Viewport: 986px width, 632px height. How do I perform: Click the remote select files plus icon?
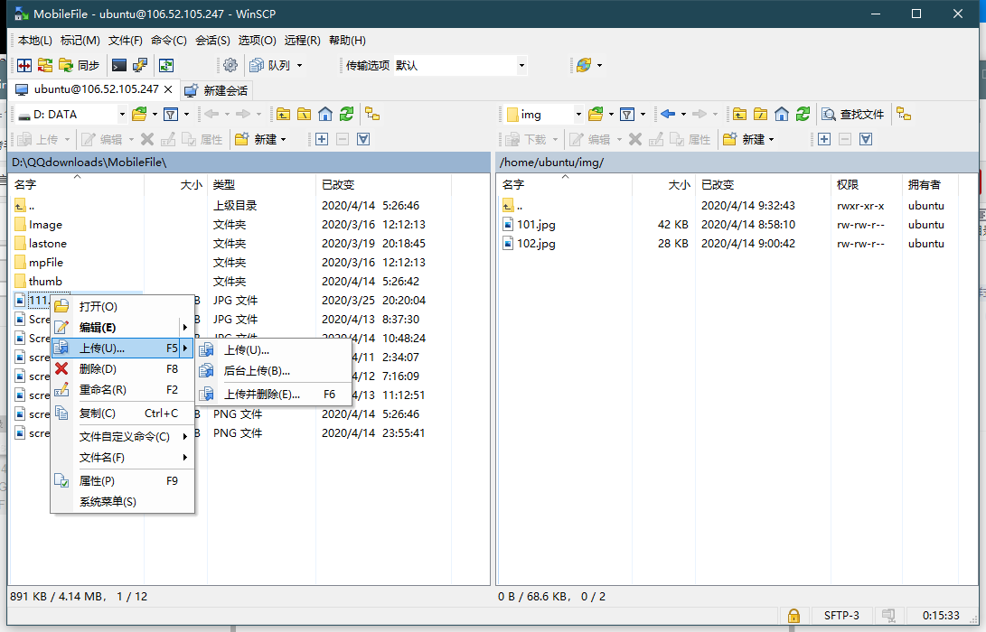pos(824,139)
